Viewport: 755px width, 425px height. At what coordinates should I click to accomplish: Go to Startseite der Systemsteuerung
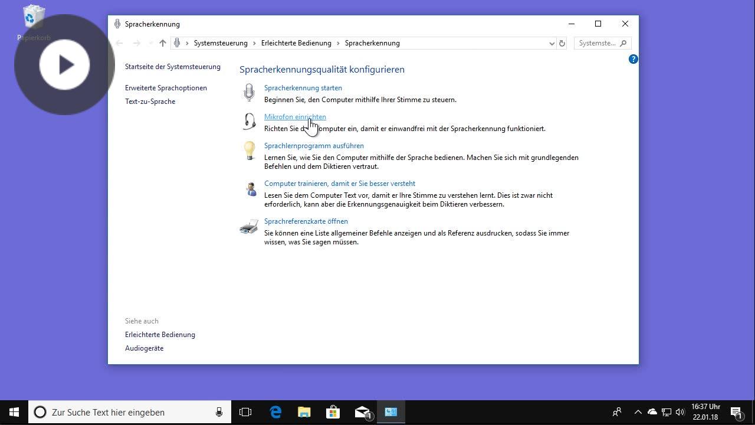(173, 67)
